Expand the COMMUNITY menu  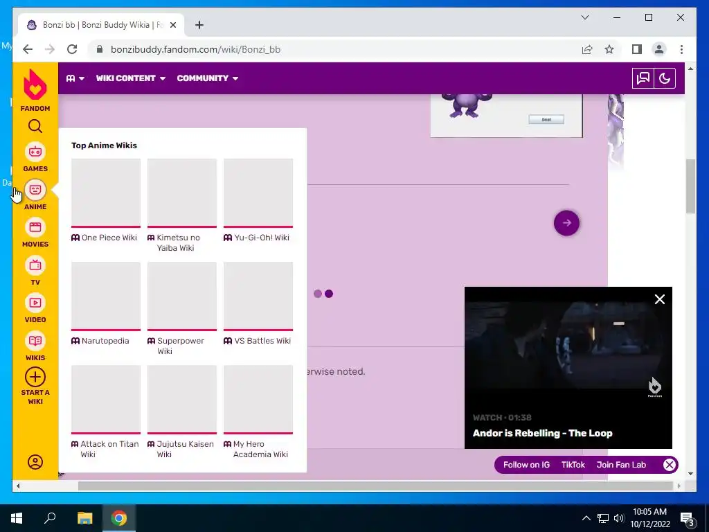coord(208,78)
